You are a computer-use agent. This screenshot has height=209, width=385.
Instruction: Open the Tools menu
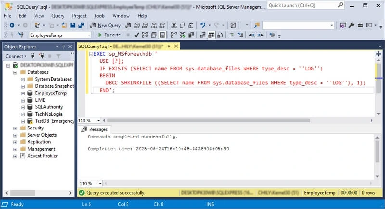100,16
